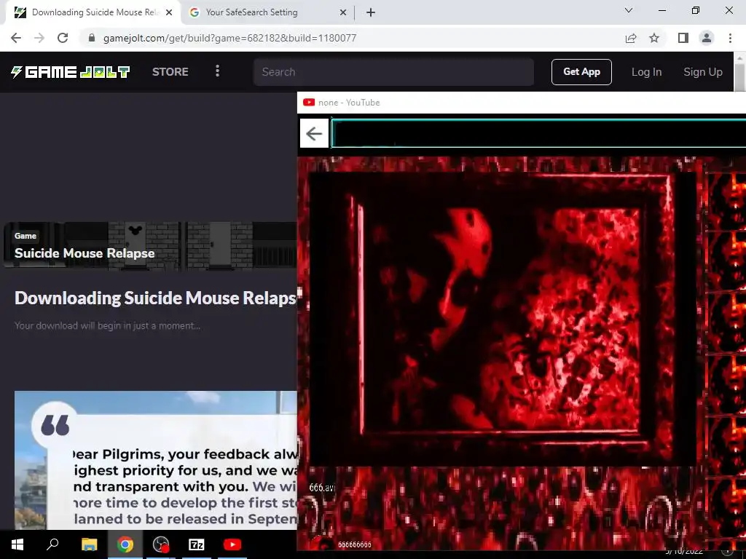The height and width of the screenshot is (559, 746).
Task: Click the padlock site info icon
Action: (92, 38)
